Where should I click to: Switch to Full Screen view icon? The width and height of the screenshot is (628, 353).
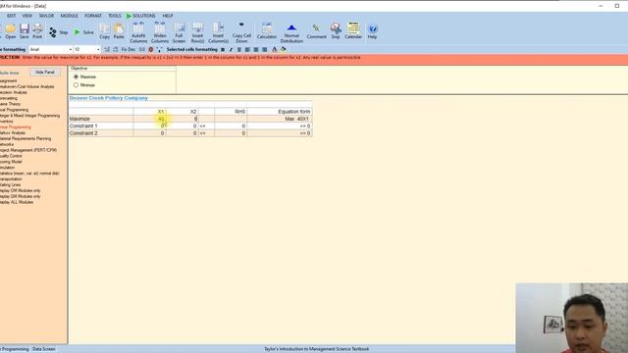point(179,32)
